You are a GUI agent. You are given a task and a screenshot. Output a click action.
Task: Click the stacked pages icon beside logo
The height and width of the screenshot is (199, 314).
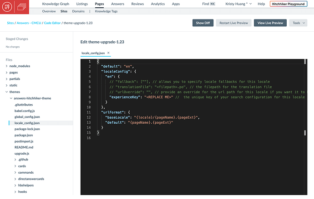click(22, 7)
